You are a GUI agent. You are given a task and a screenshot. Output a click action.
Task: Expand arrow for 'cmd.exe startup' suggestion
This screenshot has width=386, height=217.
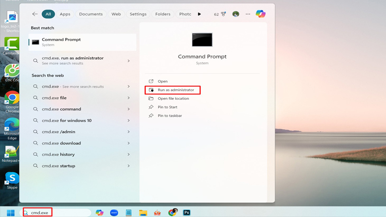128,166
